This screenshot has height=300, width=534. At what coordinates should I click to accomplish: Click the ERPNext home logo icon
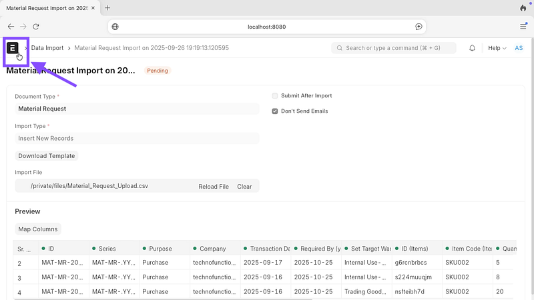(13, 48)
